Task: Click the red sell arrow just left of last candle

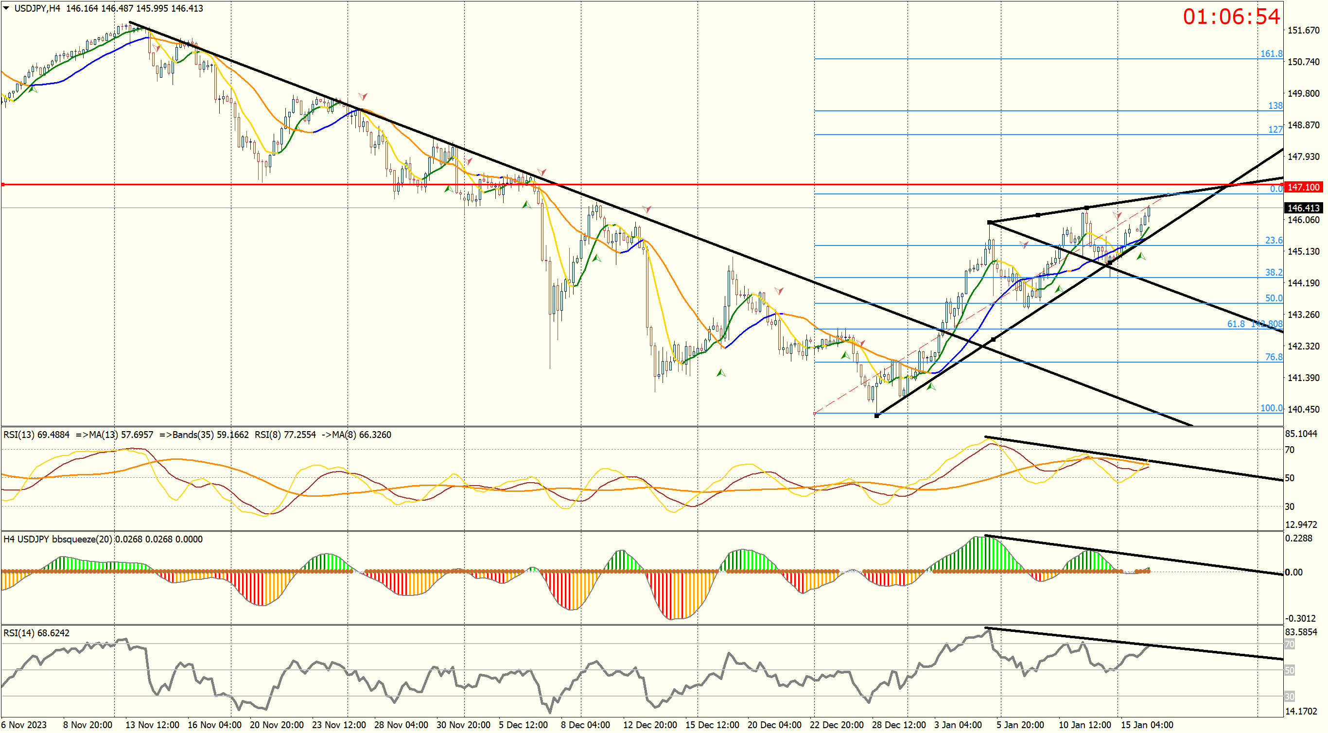Action: click(1117, 215)
